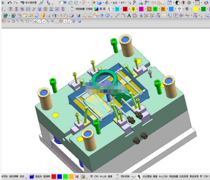The width and height of the screenshot is (210, 180).
Task: Click the black-white contrast circle icon
Action: point(178,3)
